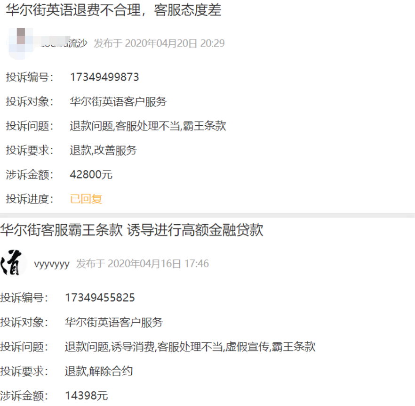
Task: Select the username ending in 流沙
Action: [64, 43]
